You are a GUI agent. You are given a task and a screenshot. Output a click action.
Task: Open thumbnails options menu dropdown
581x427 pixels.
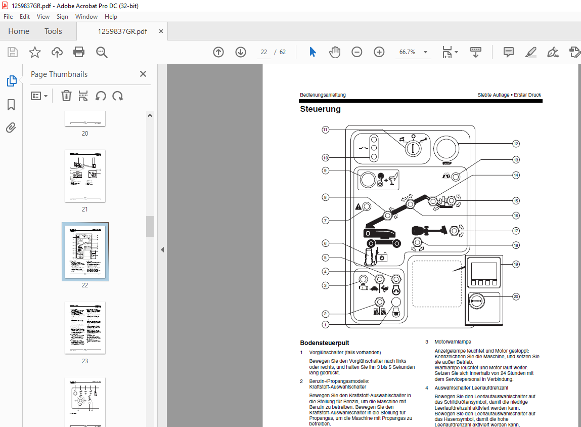point(39,96)
